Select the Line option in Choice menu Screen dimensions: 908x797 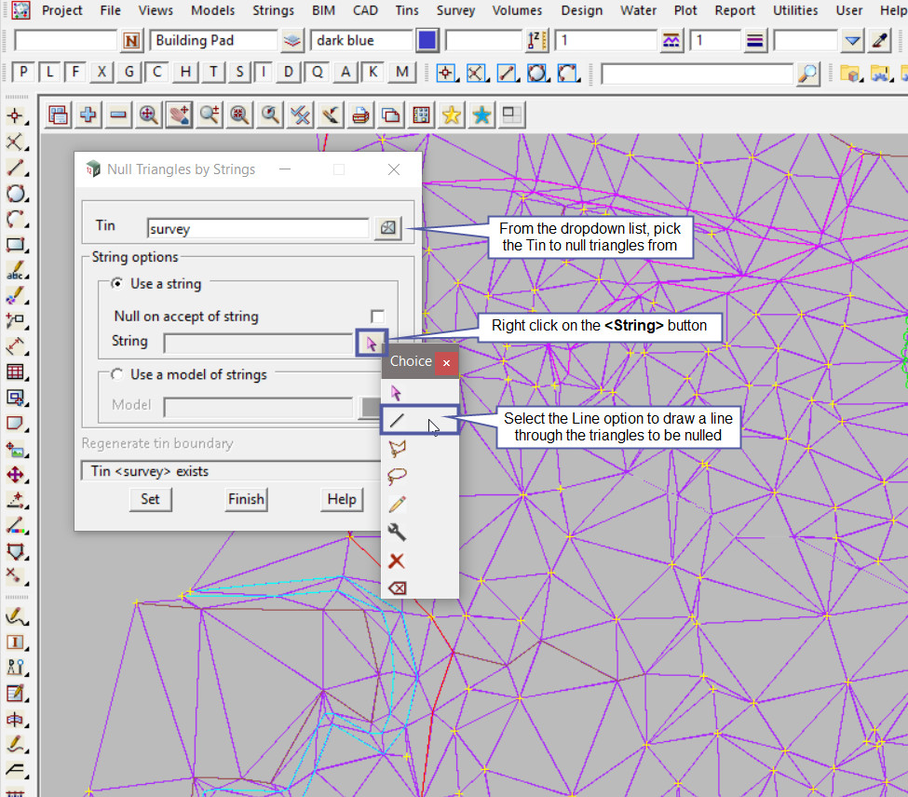(398, 421)
